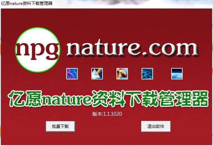Select the prism rainbow light icon

(97, 74)
